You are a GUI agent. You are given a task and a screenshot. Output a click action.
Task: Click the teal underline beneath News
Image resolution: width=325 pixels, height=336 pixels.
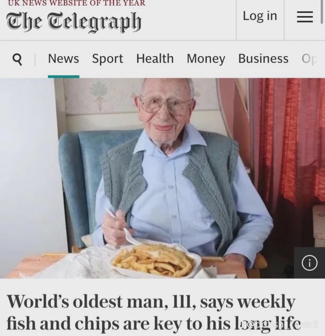(63, 77)
